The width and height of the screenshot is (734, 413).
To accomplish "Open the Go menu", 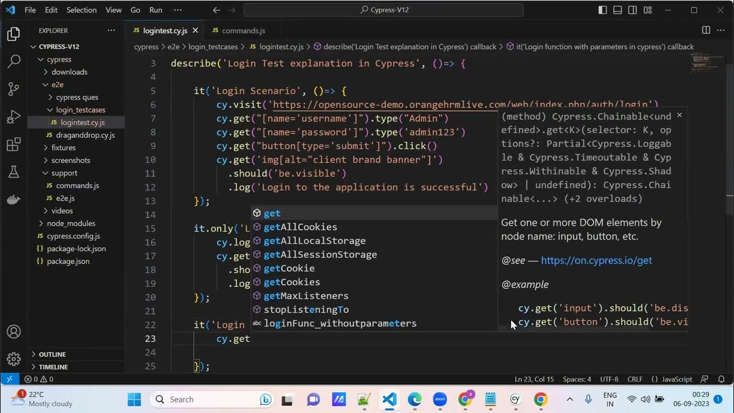I will [135, 10].
